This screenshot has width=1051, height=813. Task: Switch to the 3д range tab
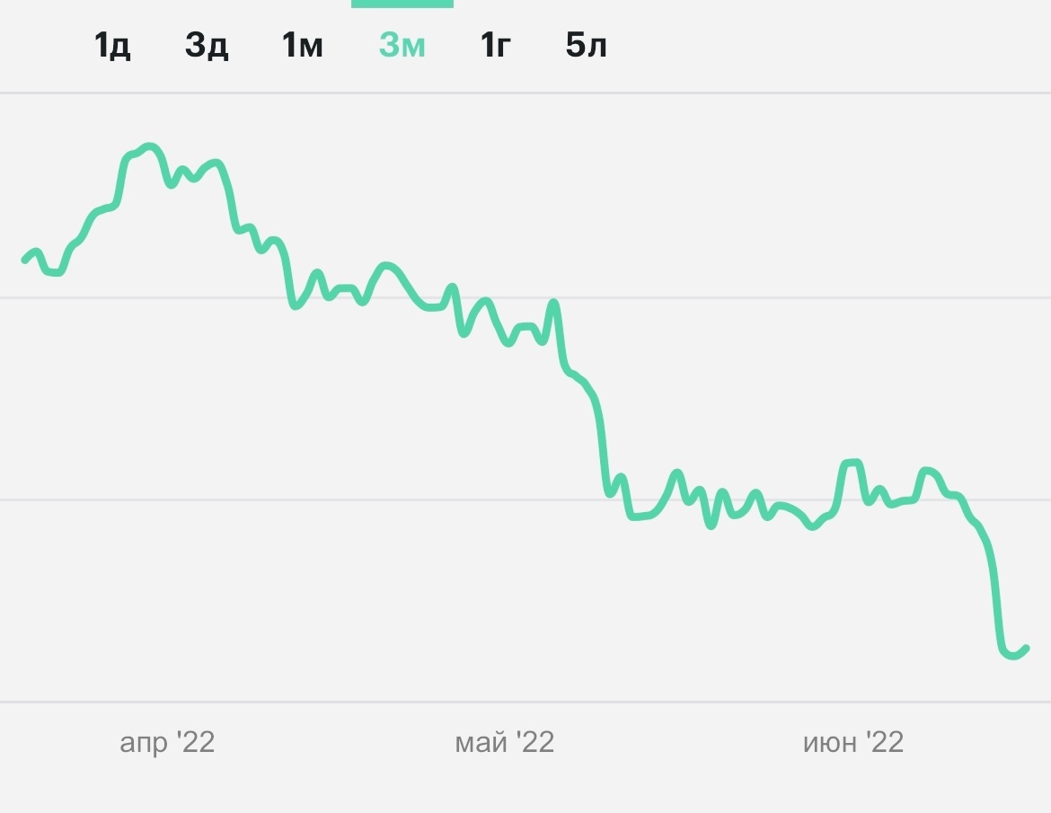[207, 44]
